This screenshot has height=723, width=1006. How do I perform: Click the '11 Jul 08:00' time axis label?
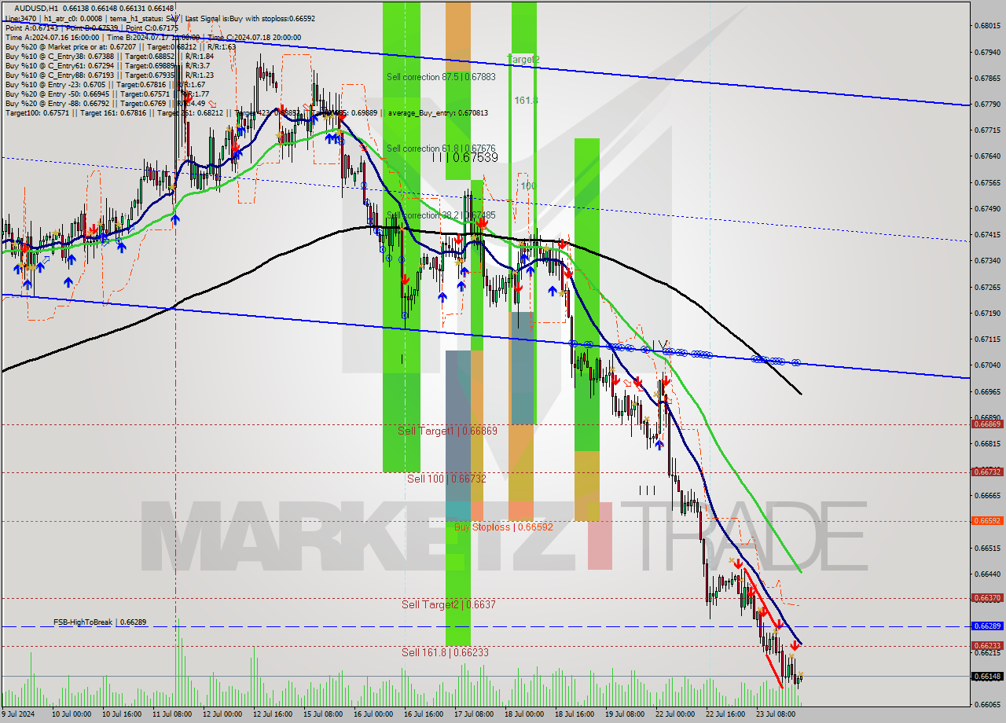point(171,714)
